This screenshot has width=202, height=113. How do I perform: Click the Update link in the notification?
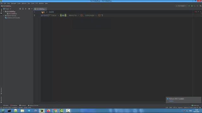171,101
